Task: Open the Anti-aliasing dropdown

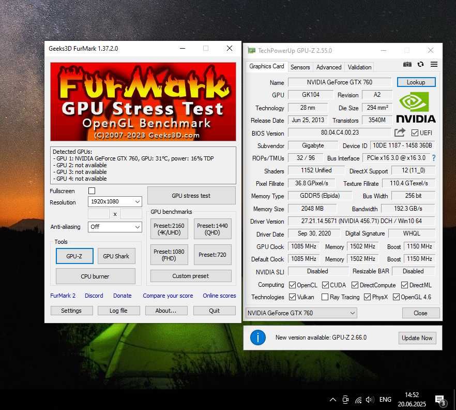Action: (x=115, y=227)
